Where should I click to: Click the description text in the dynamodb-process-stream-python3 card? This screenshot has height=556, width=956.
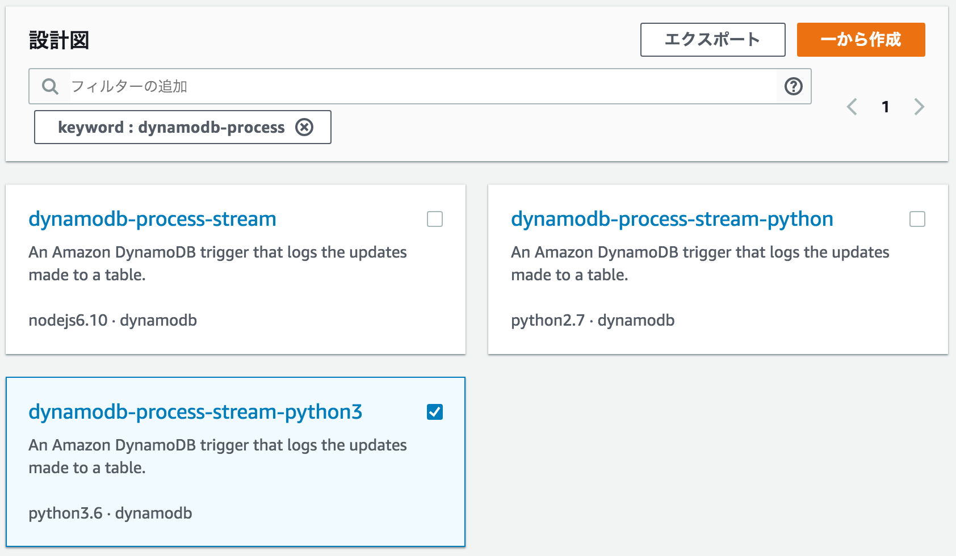pos(217,456)
